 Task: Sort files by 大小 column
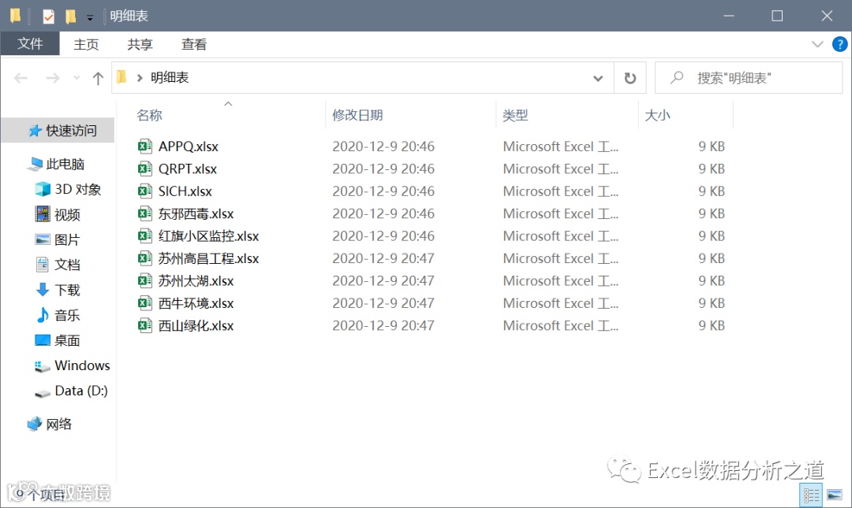click(657, 115)
